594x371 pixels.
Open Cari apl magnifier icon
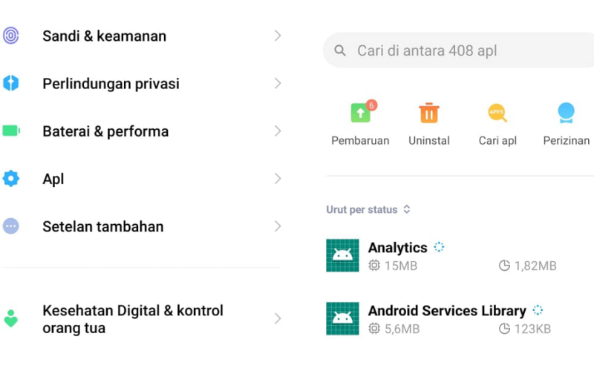(497, 113)
